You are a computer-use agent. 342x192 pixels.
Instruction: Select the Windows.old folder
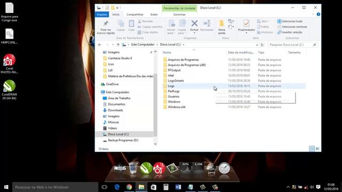[x=176, y=107]
